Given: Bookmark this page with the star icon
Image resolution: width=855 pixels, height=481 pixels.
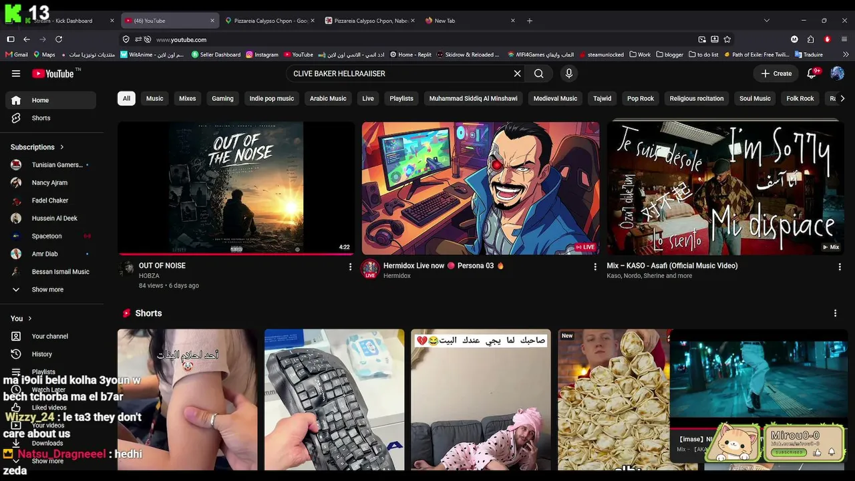Looking at the screenshot, I should click(x=727, y=39).
